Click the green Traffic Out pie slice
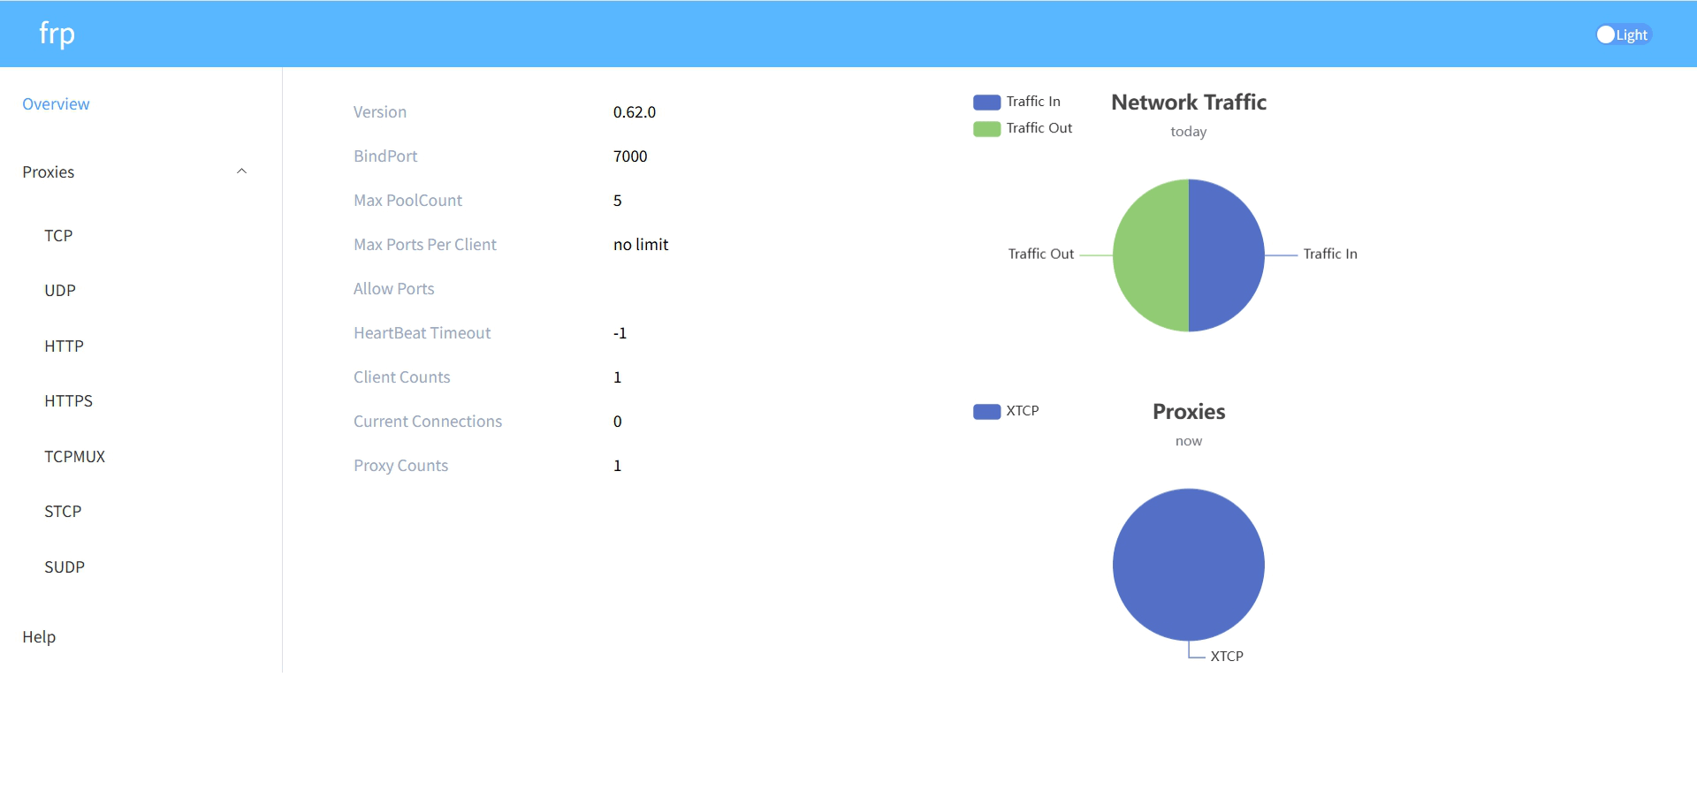The width and height of the screenshot is (1697, 806). [x=1149, y=255]
